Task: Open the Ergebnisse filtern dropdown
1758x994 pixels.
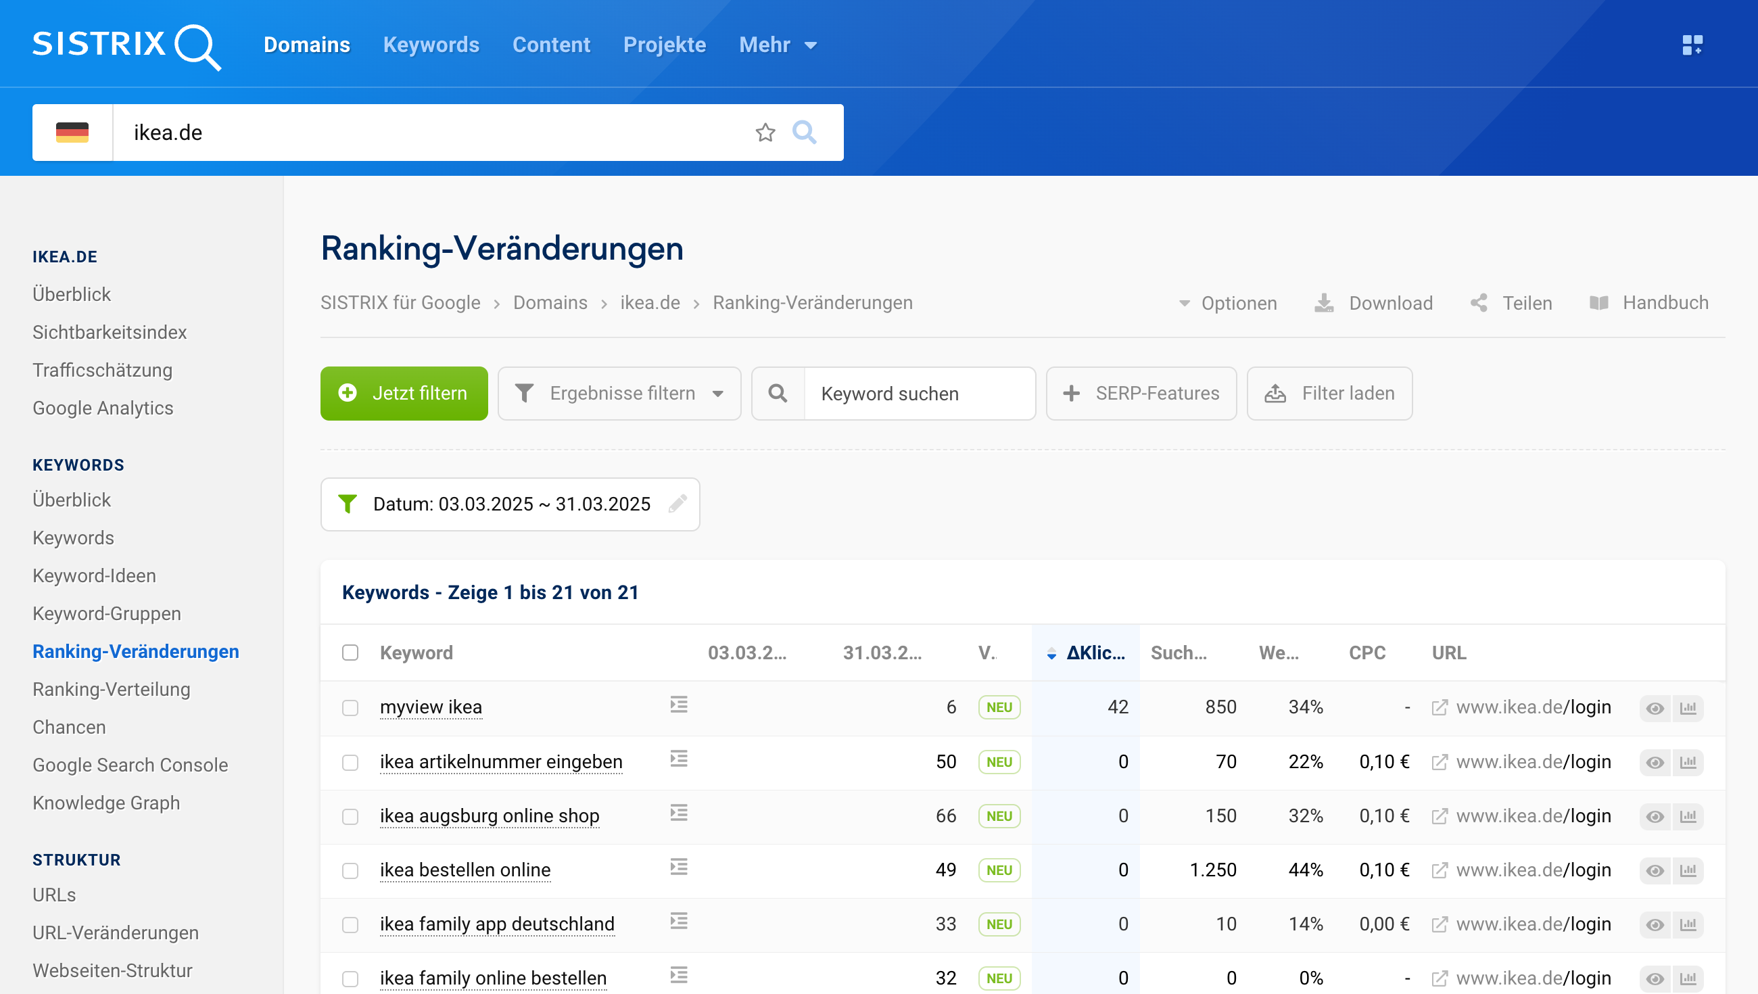Action: tap(619, 394)
